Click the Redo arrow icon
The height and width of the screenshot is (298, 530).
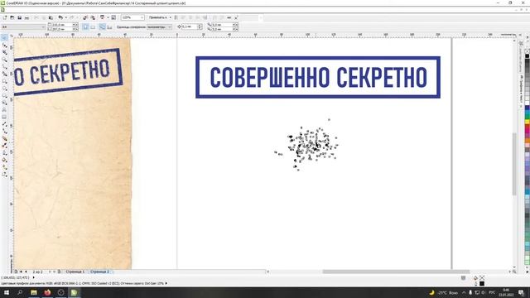click(72, 17)
